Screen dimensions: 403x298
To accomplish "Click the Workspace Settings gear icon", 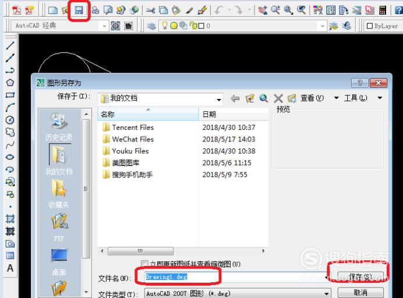I will [x=115, y=26].
